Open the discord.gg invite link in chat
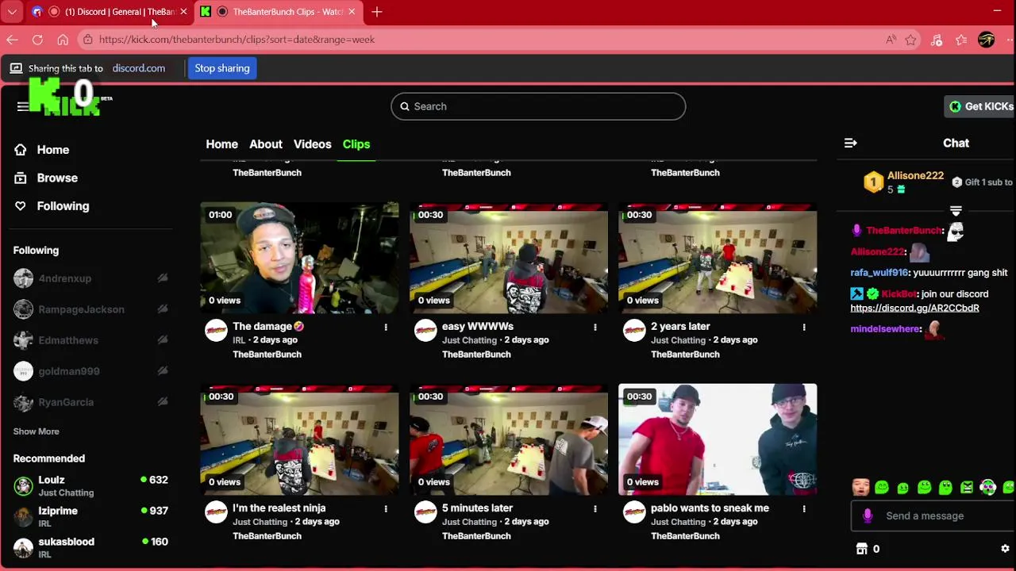This screenshot has width=1016, height=571. click(x=914, y=308)
